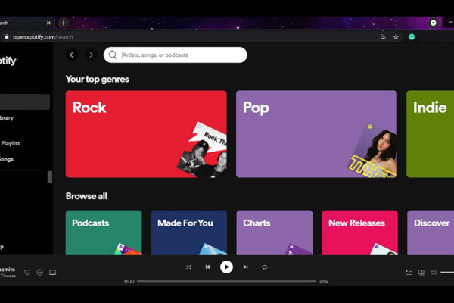Toggle repeat mode
The height and width of the screenshot is (303, 454).
pos(264,267)
